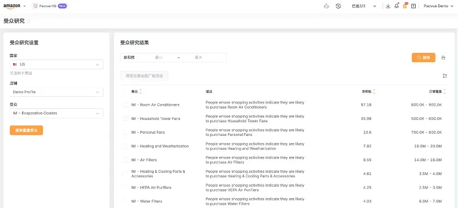The height and width of the screenshot is (208, 458).
Task: Open the Pacvue Demo account menu
Action: click(x=438, y=6)
